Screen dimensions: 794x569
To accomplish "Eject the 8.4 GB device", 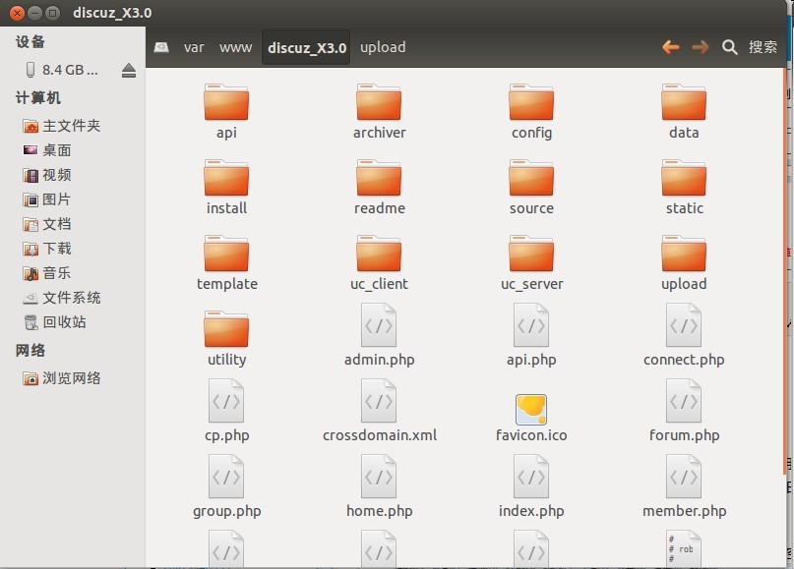I will [129, 71].
